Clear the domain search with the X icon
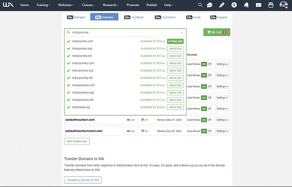Image resolution: width=292 pixels, height=187 pixels. [x=182, y=33]
